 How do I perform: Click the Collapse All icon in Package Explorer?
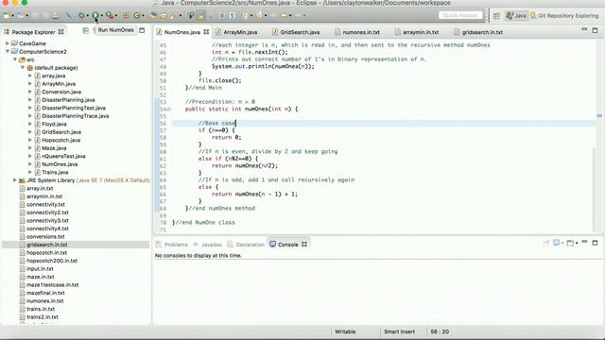tap(86, 30)
